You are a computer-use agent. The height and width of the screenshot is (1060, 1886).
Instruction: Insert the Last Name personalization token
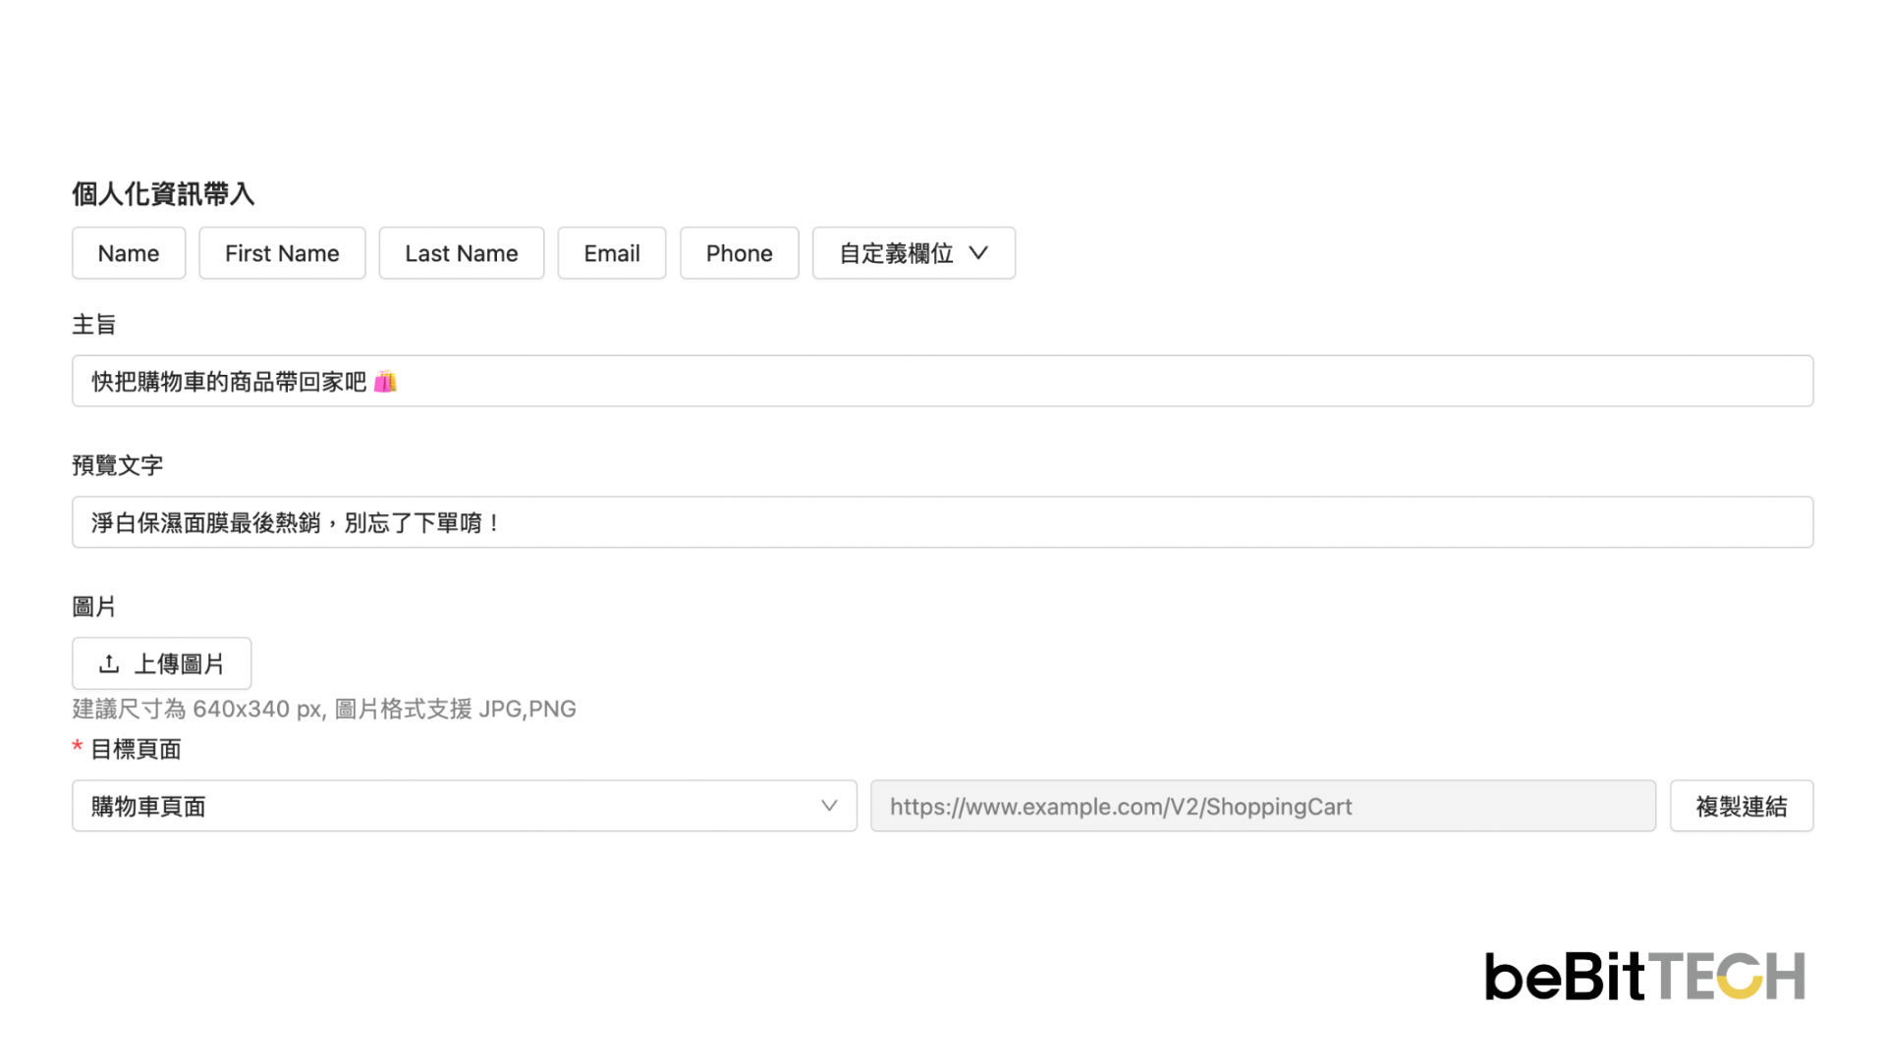click(461, 252)
